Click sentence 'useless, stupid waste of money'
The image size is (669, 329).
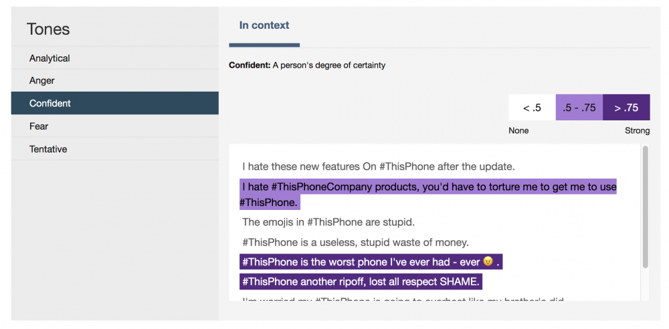click(x=355, y=242)
